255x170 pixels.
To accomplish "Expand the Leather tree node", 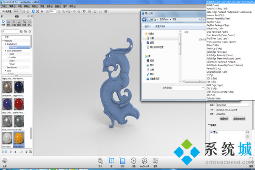I will click(8, 57).
